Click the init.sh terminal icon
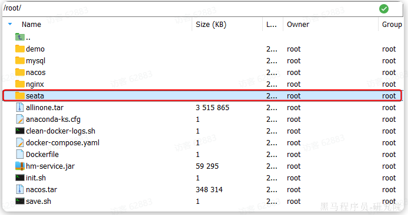This screenshot has width=408, height=215. click(x=20, y=178)
